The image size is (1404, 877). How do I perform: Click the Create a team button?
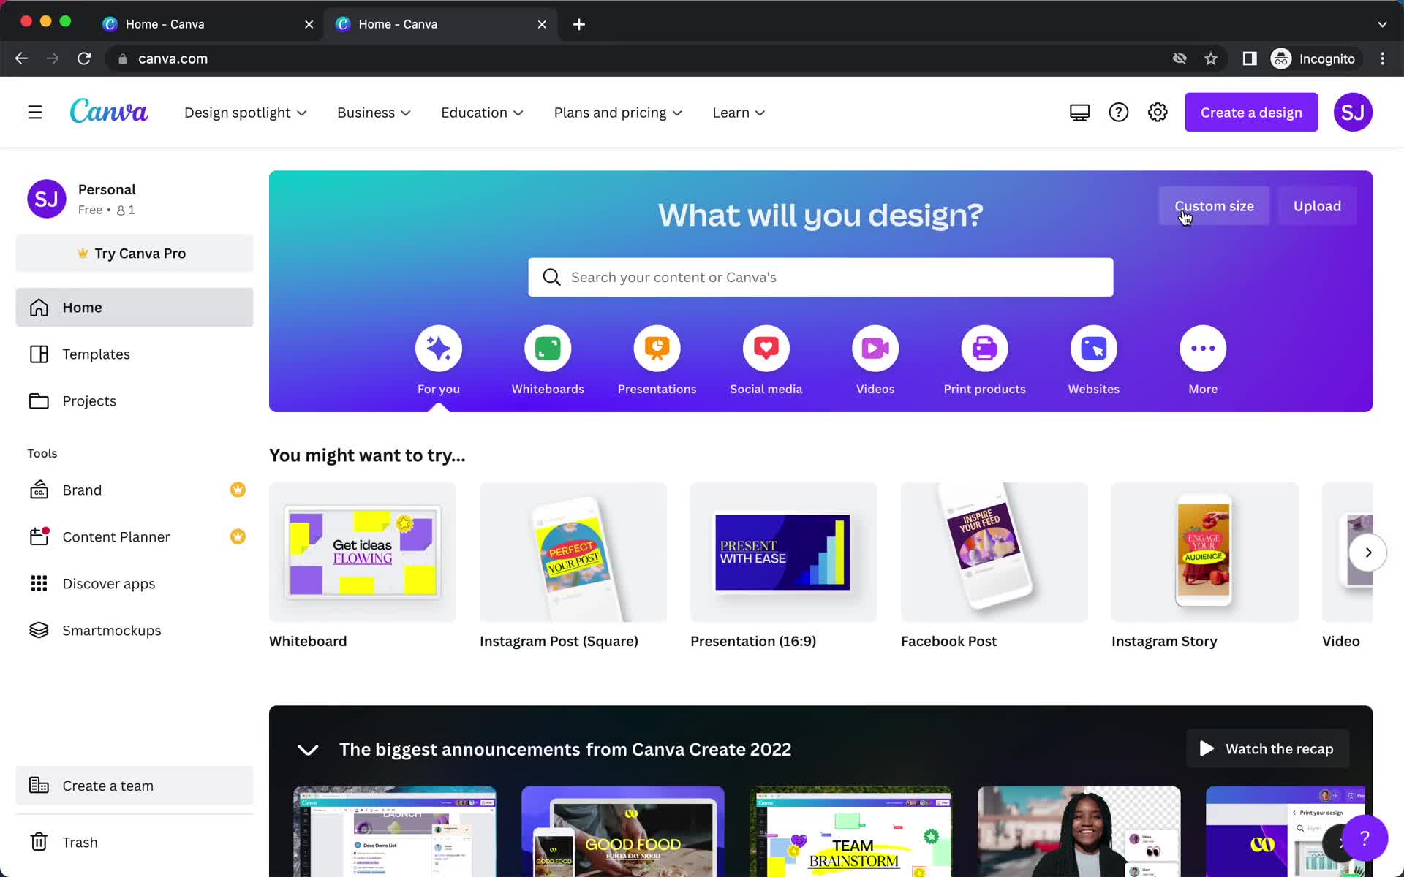(135, 786)
